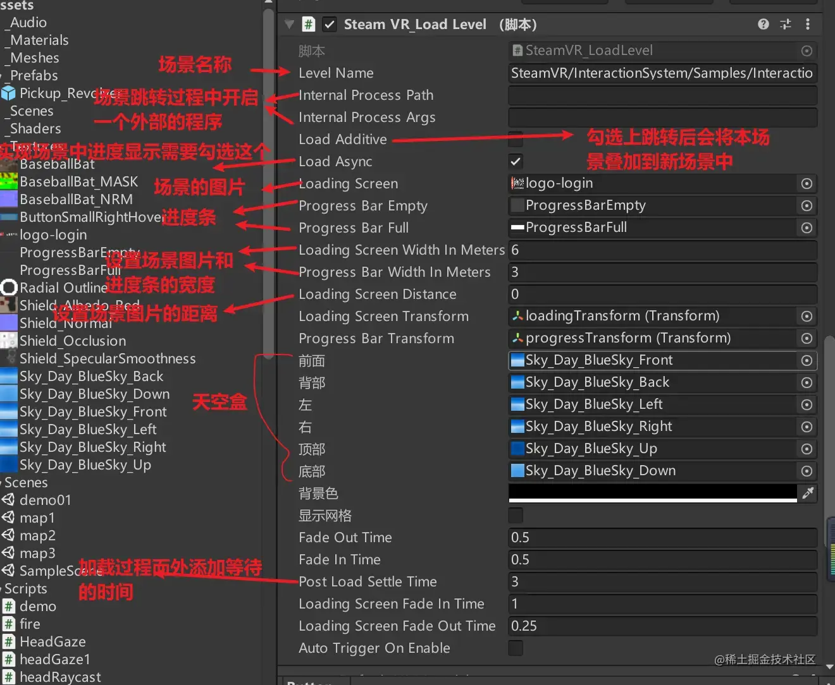Open object picker for Loading Screen Transform
Image resolution: width=835 pixels, height=685 pixels.
click(807, 316)
